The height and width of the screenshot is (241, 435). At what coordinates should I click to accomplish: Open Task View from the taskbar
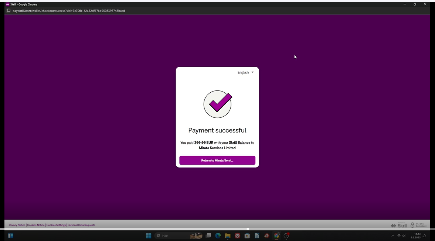pyautogui.click(x=208, y=236)
